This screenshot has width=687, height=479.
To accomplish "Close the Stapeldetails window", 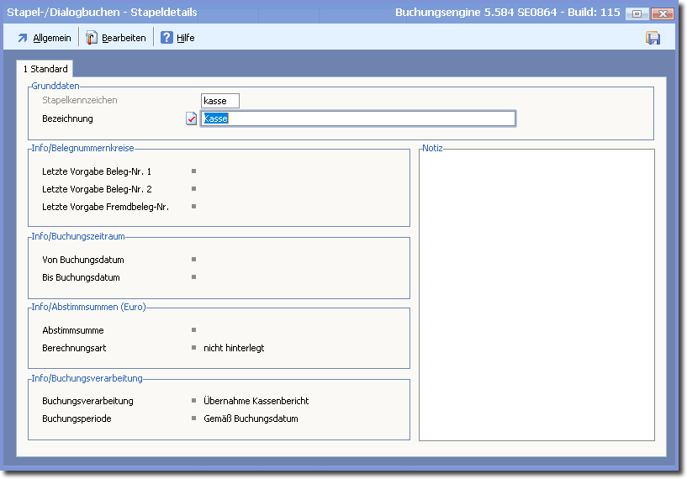I will point(663,13).
